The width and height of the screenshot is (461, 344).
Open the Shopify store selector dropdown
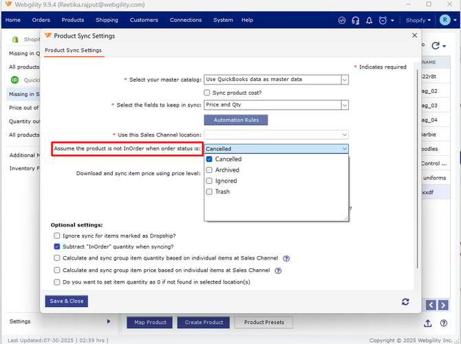(x=420, y=20)
